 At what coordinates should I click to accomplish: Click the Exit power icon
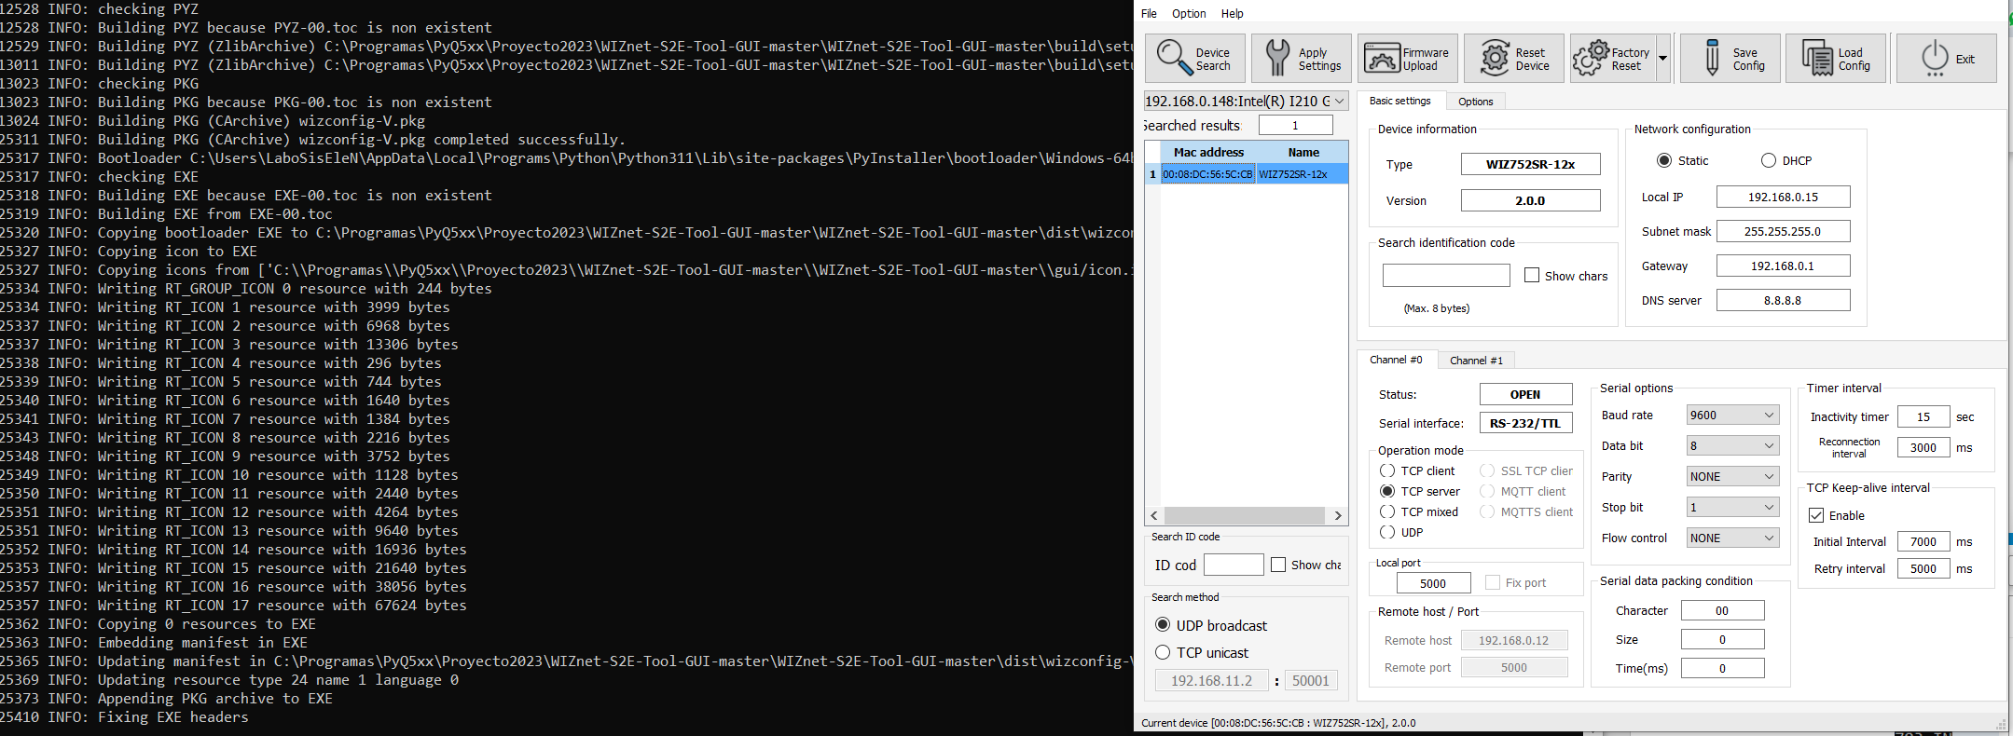(1935, 58)
